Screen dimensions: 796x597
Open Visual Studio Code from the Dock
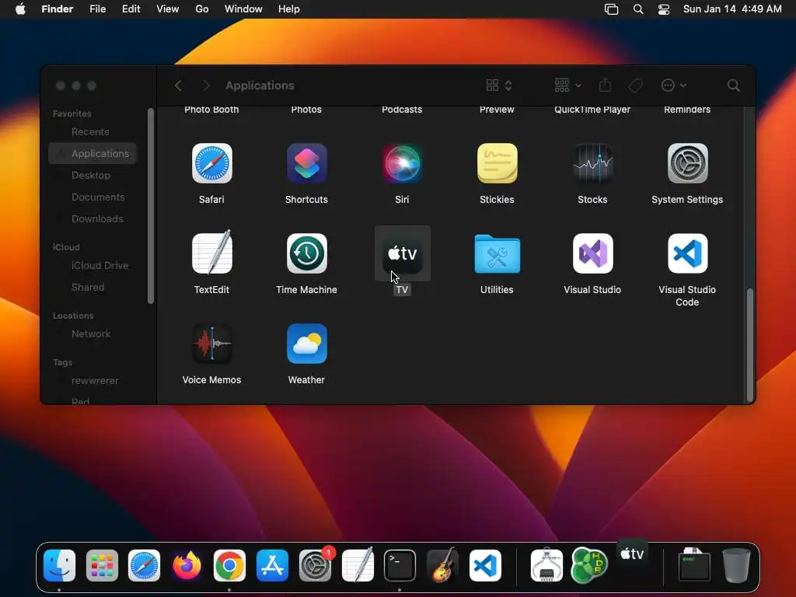[x=485, y=565]
